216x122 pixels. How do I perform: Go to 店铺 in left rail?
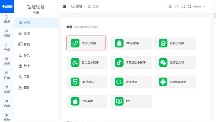pyautogui.click(x=7, y=34)
